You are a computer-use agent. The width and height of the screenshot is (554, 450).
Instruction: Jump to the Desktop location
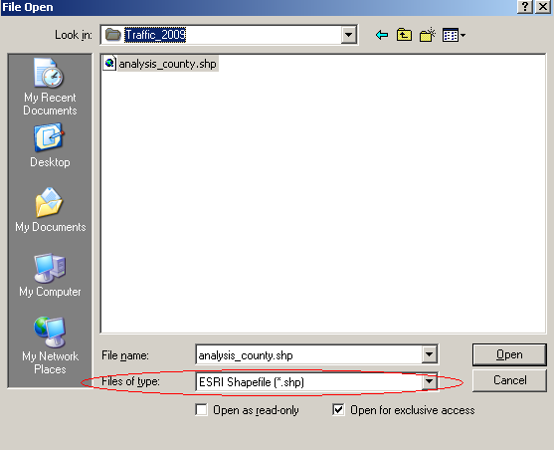[50, 145]
